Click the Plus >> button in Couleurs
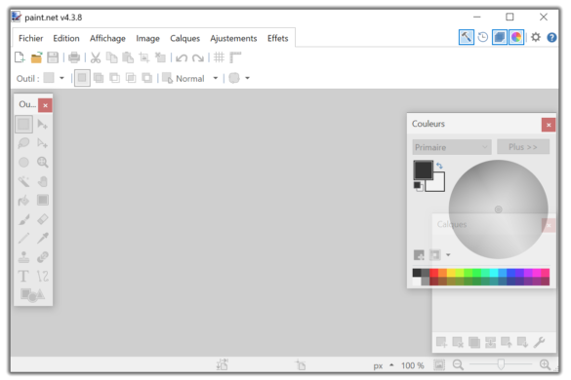Viewport: 571px width, 380px height. [x=523, y=147]
